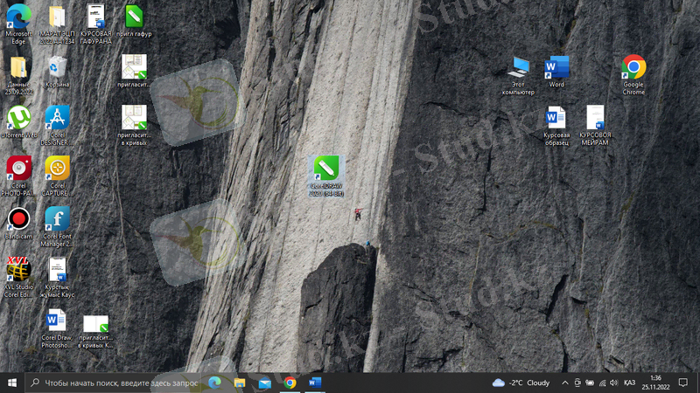Viewport: 700px width, 393px height.
Task: Select the 'пригл гафур' CorelDRAW file
Action: pyautogui.click(x=134, y=17)
